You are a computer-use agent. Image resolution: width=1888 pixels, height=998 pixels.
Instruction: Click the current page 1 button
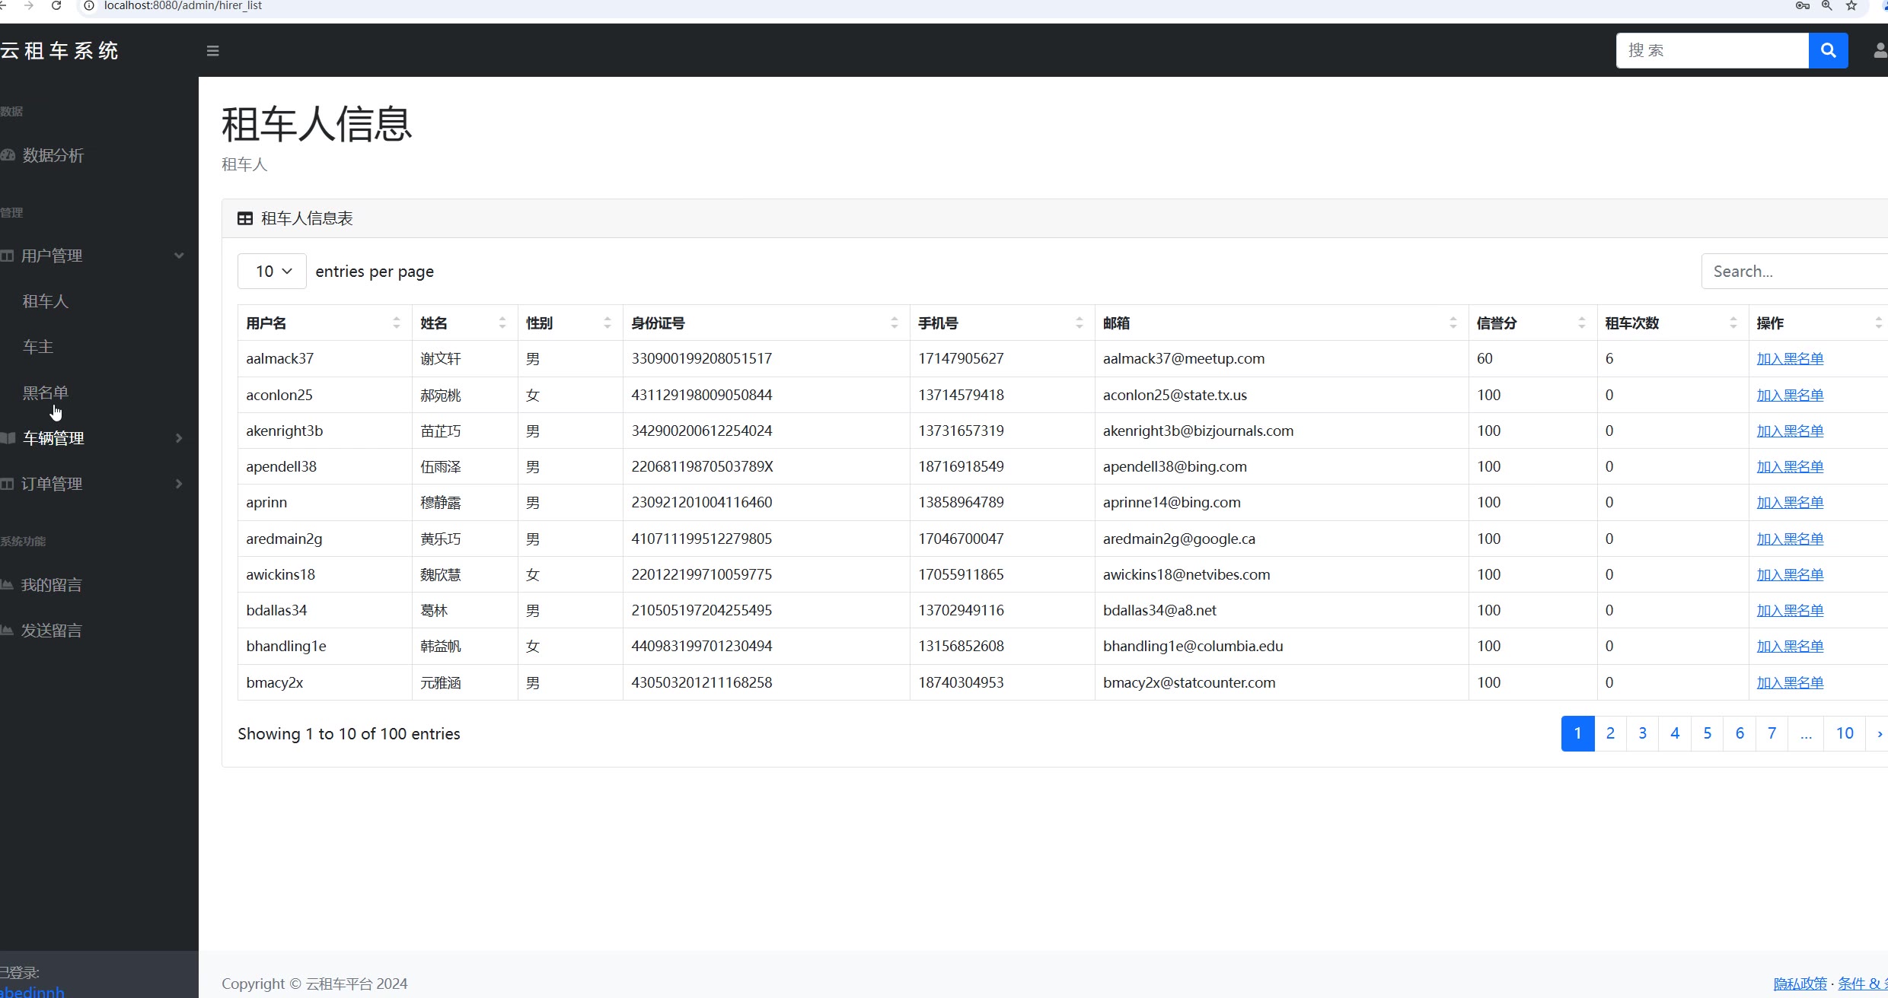click(1577, 733)
